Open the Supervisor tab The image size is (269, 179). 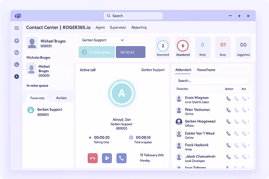(x=118, y=27)
